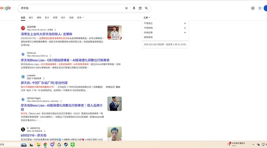Click the 2023年5月17日 date in first snippet
The height and width of the screenshot is (148, 267).
(28, 38)
